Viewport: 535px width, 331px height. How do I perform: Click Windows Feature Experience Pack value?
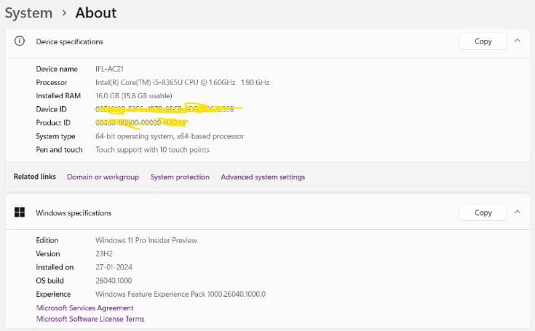click(x=180, y=294)
